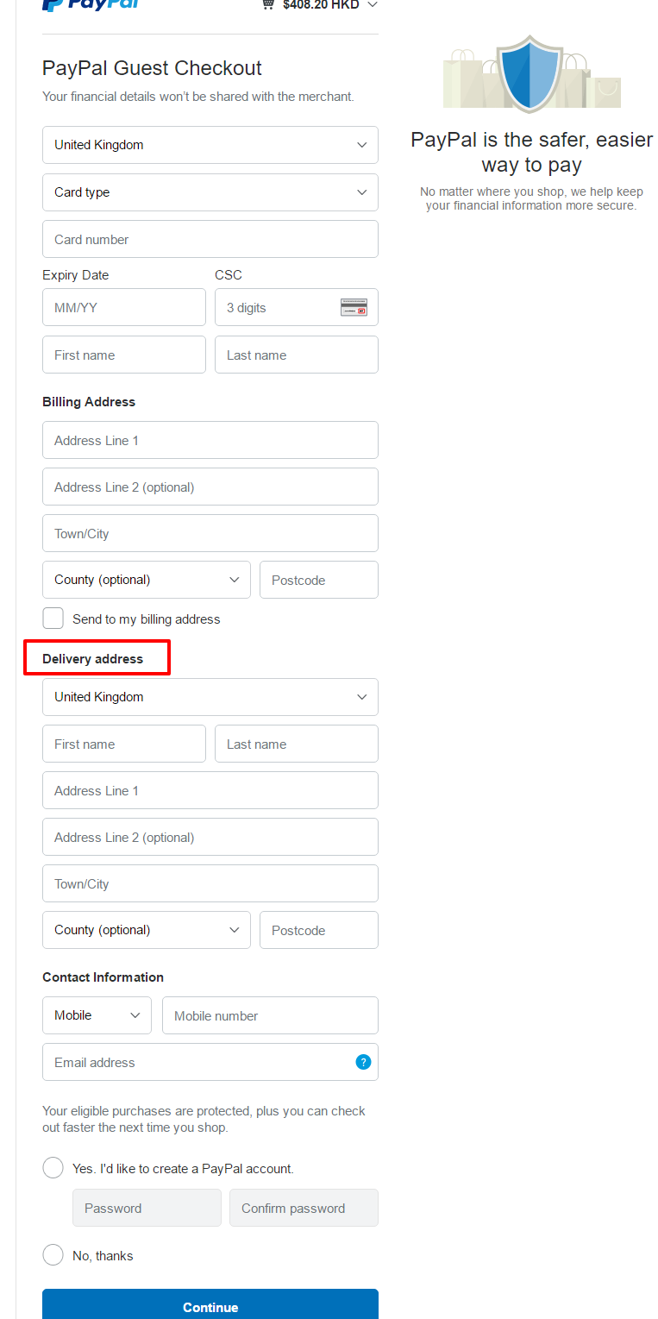Open the delivery County (optional) dropdown
This screenshot has width=658, height=1319.
147,930
